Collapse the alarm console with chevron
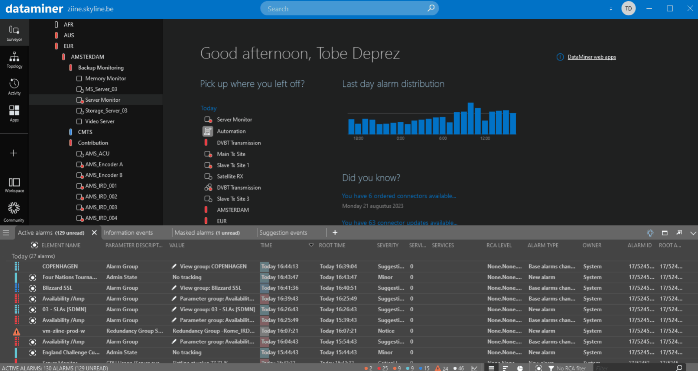This screenshot has width=698, height=371. click(693, 233)
